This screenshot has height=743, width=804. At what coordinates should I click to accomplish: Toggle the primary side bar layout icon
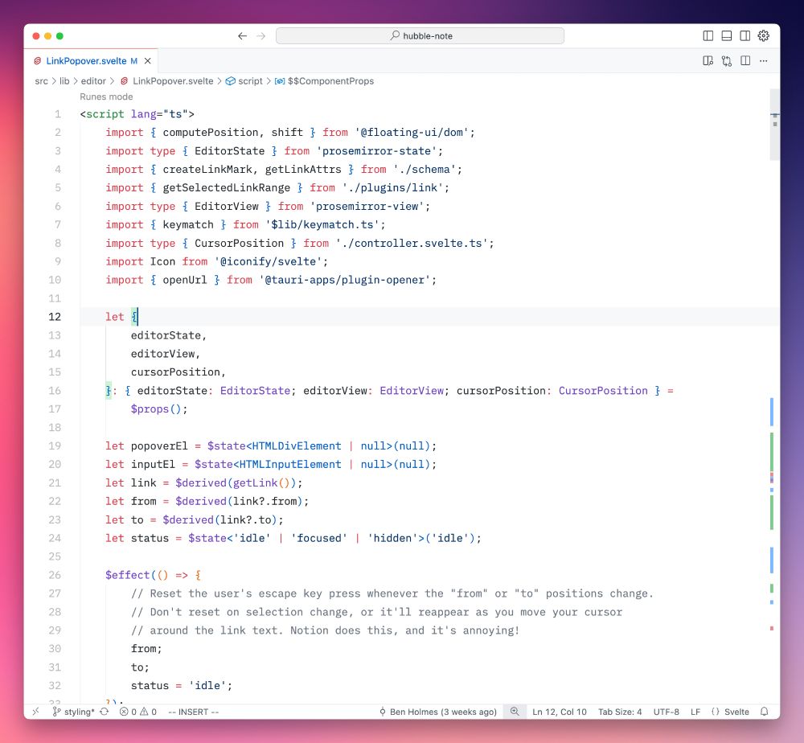pos(708,36)
